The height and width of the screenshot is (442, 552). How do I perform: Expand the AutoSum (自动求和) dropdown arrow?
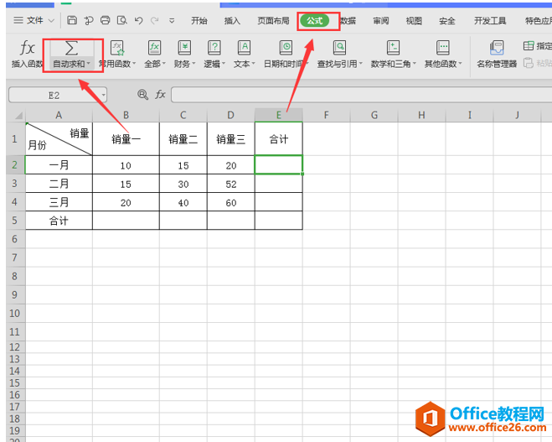pos(88,64)
